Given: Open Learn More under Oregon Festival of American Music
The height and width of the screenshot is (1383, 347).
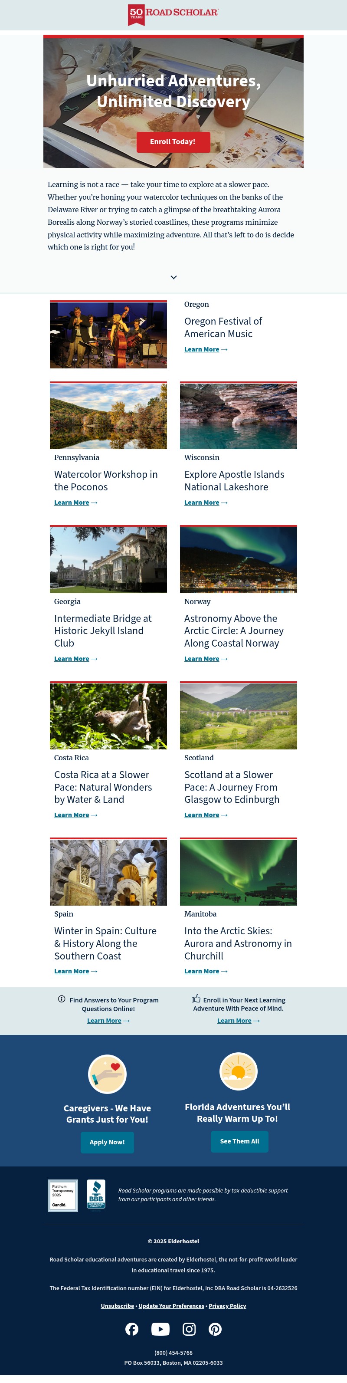Looking at the screenshot, I should pyautogui.click(x=202, y=349).
